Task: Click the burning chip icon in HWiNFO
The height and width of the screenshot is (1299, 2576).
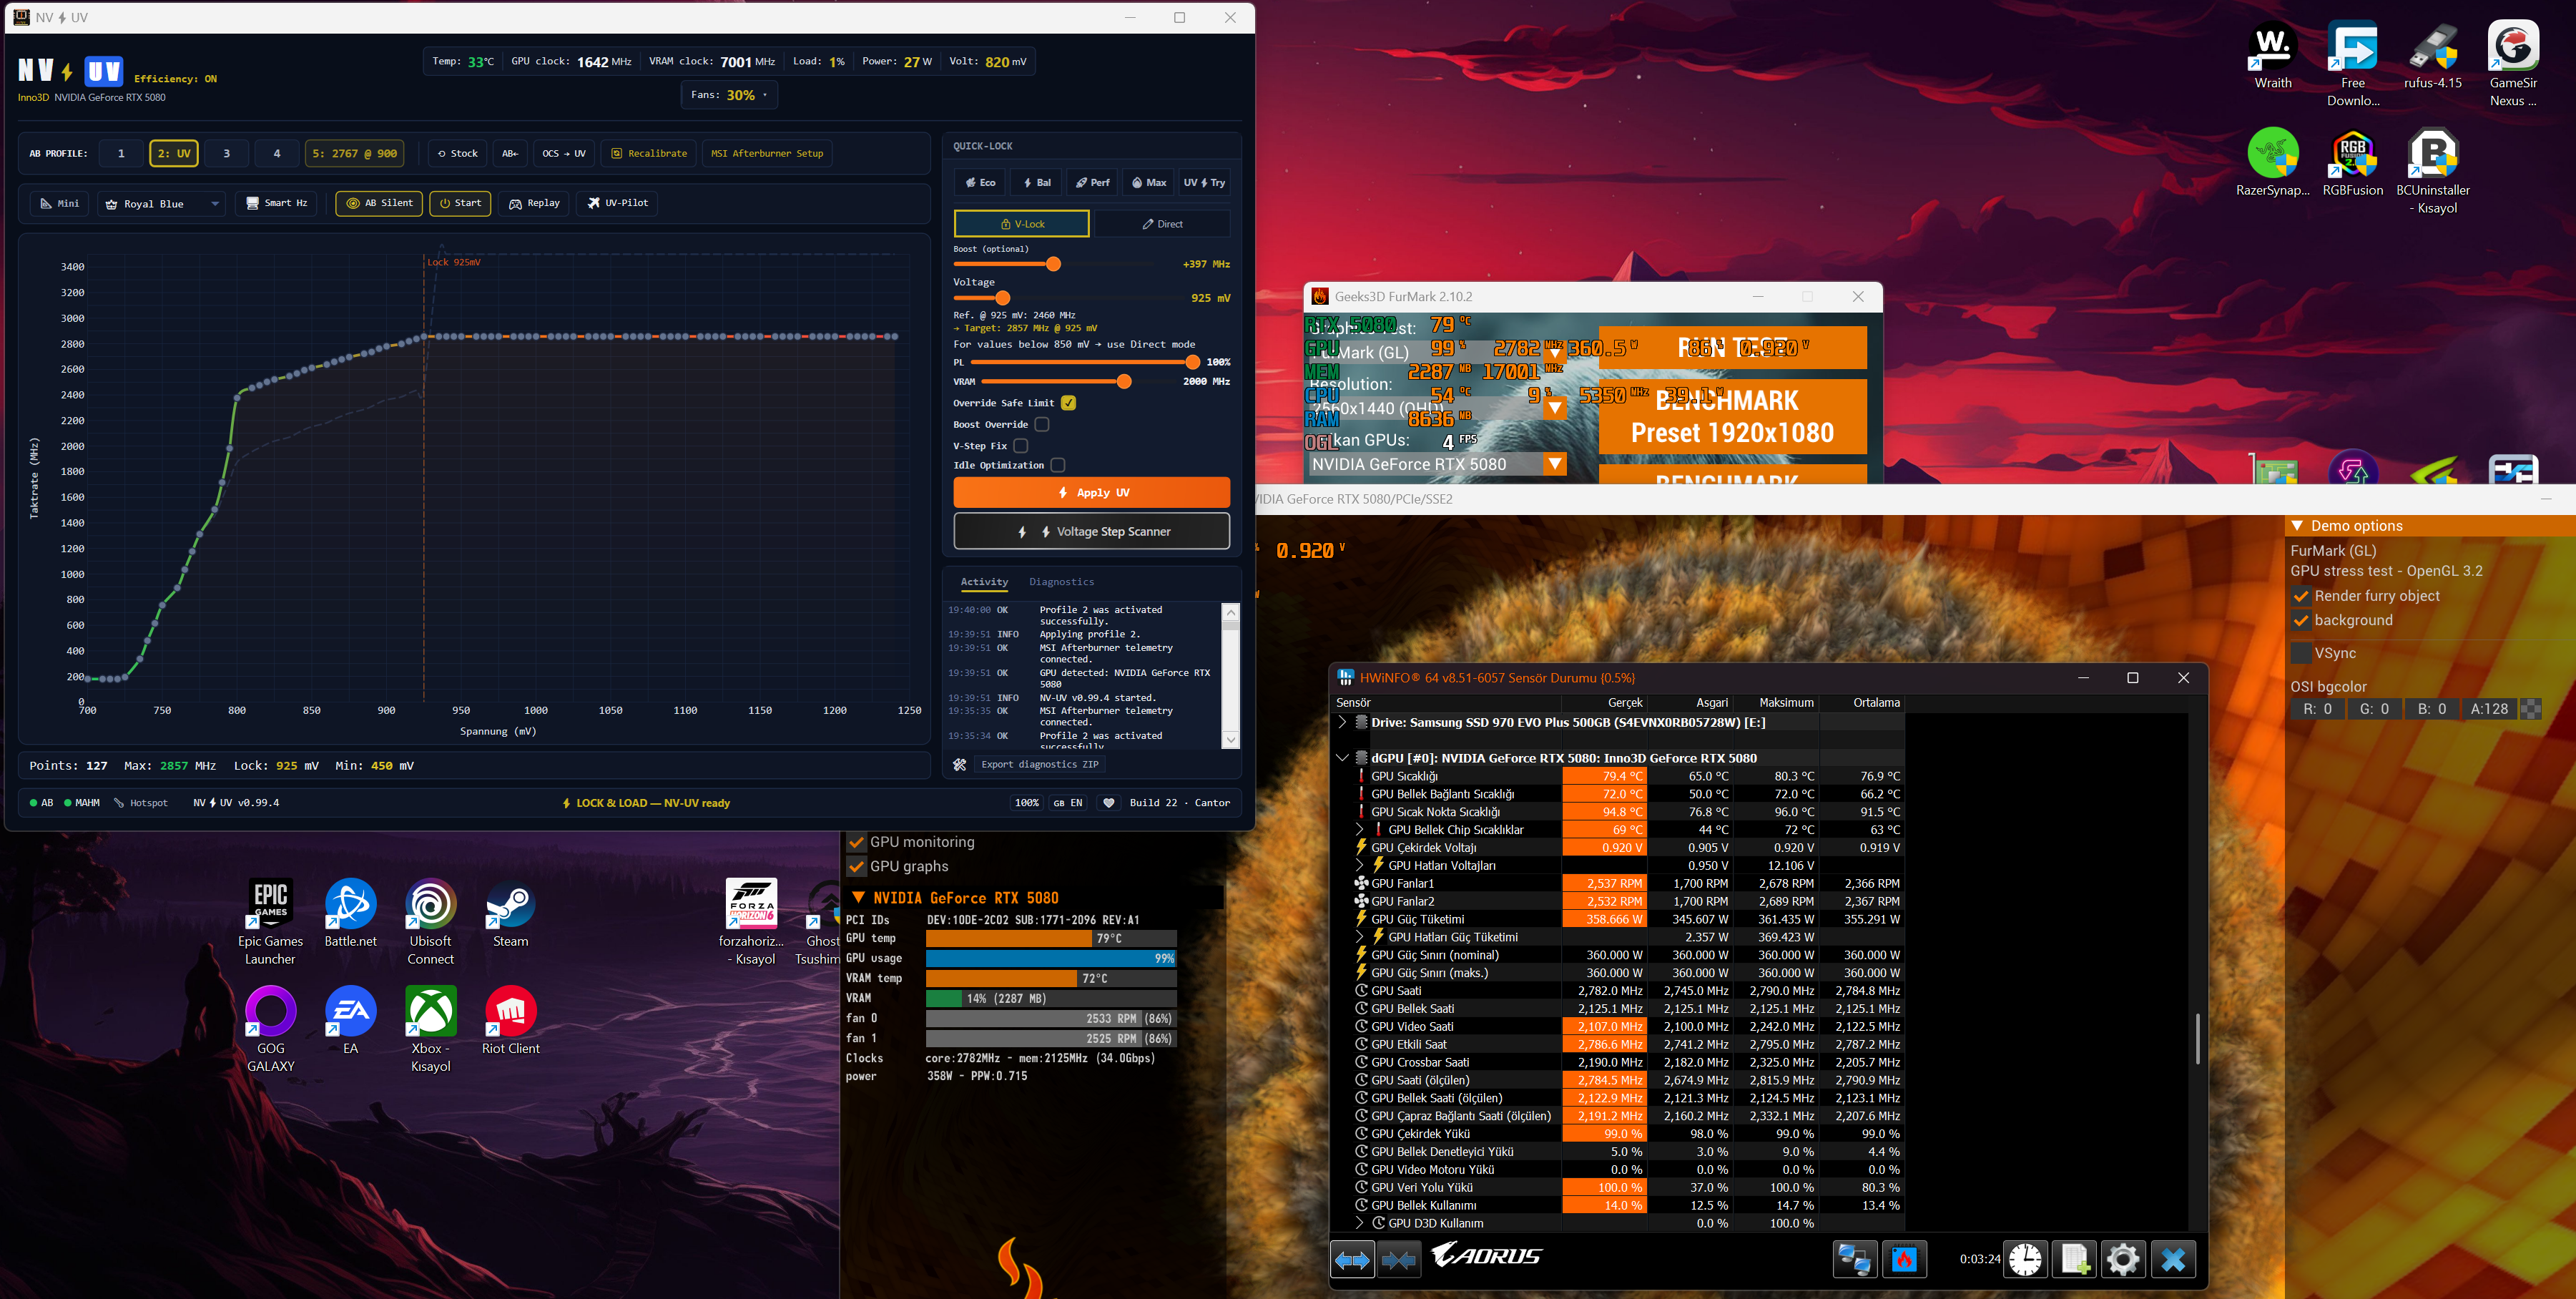Action: coord(1904,1260)
